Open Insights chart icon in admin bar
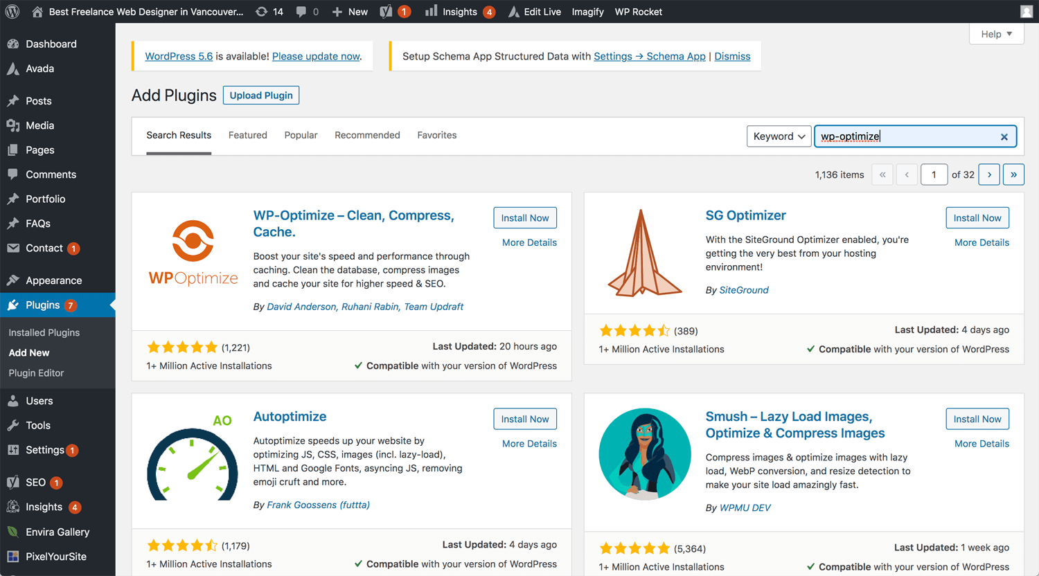The image size is (1039, 576). click(x=431, y=11)
